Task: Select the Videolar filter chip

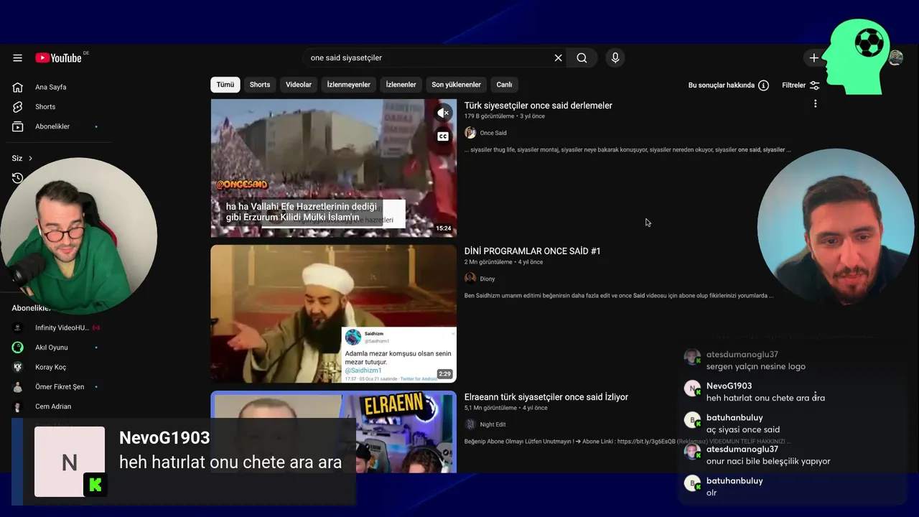Action: pos(299,85)
